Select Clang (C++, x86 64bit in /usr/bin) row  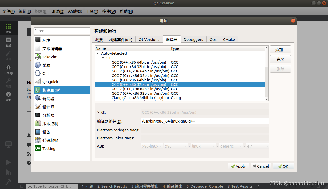180,98
